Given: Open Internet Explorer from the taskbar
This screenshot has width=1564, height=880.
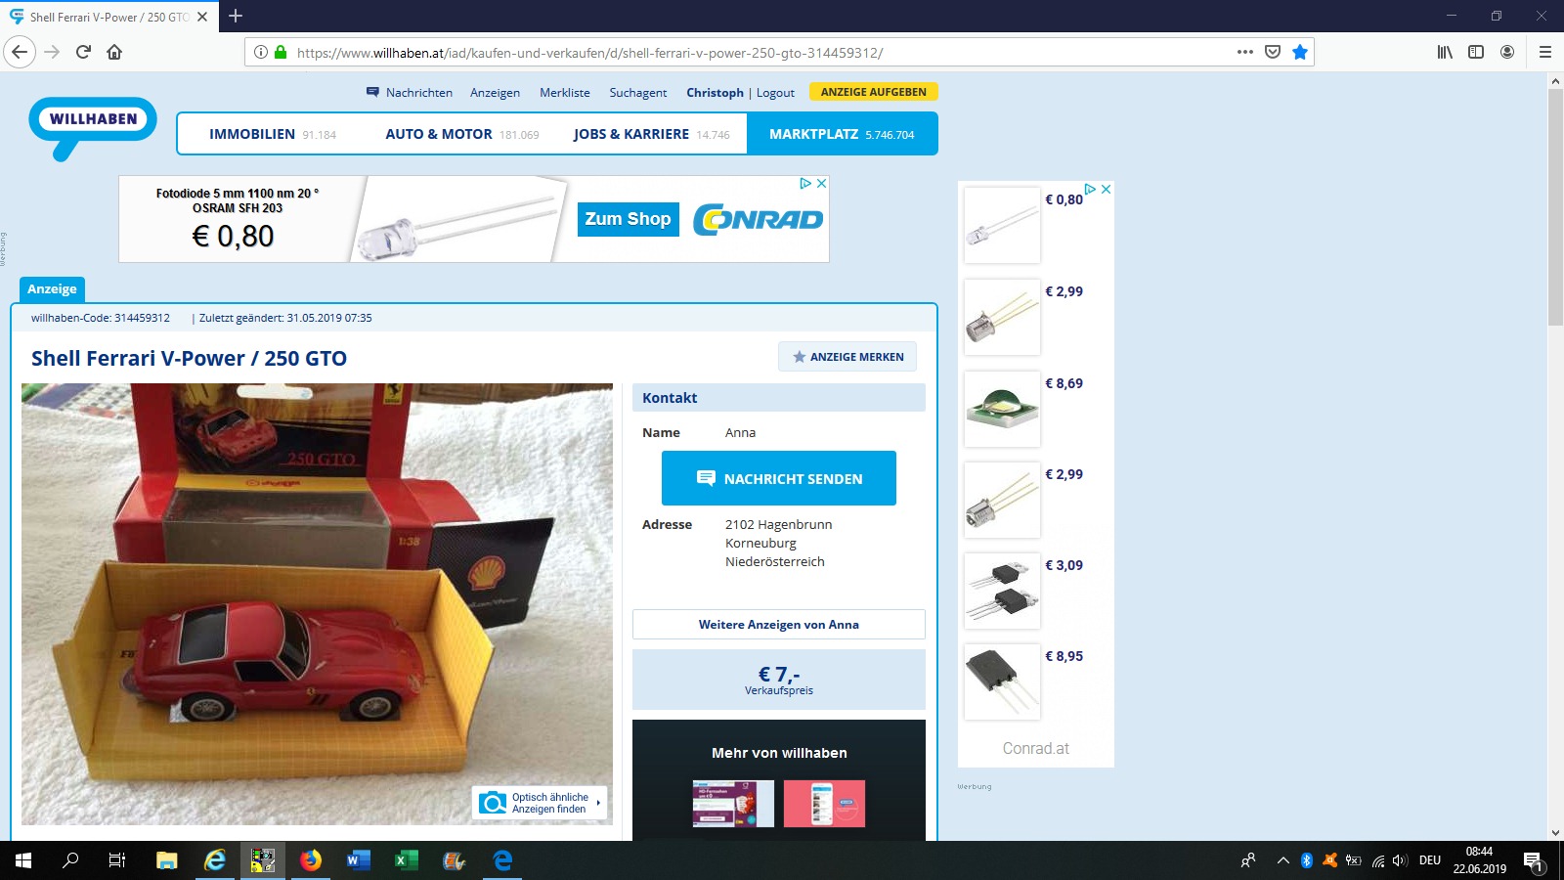Looking at the screenshot, I should (215, 860).
